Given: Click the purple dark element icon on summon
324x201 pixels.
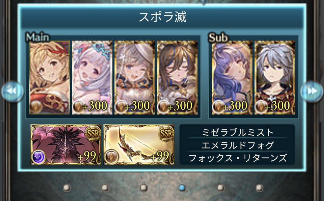Looking at the screenshot, I should pyautogui.click(x=39, y=157).
